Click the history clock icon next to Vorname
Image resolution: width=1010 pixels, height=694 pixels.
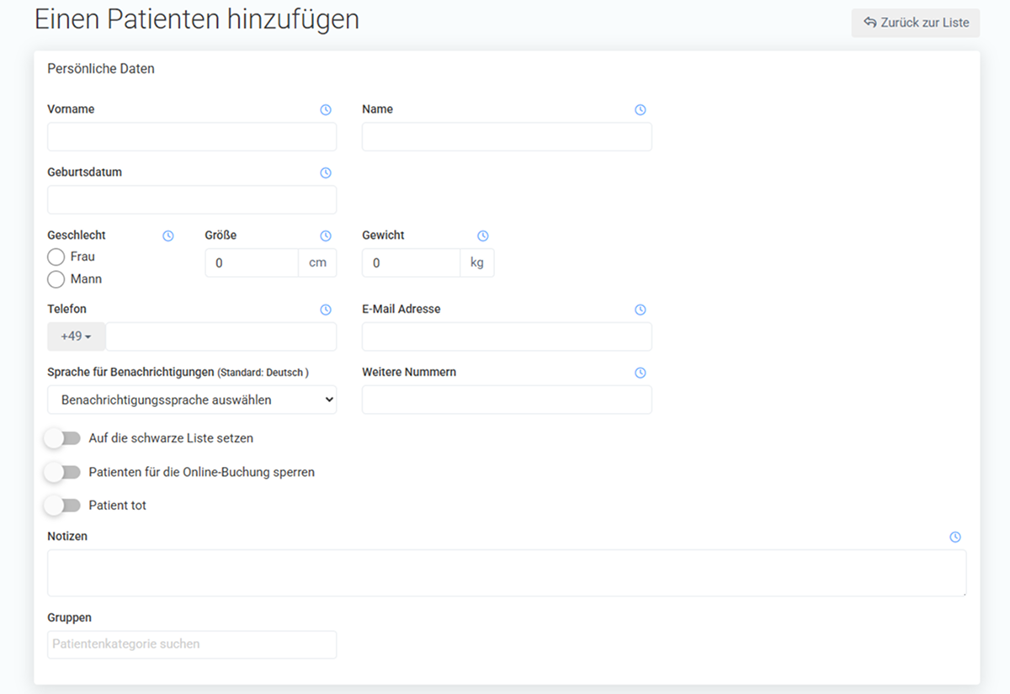coord(326,110)
